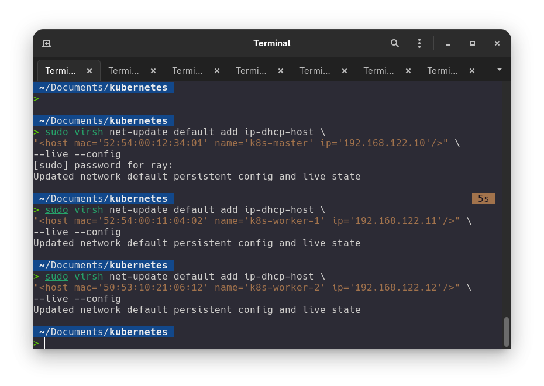544x386 pixels.
Task: Click the search magnifier icon
Action: pyautogui.click(x=395, y=43)
